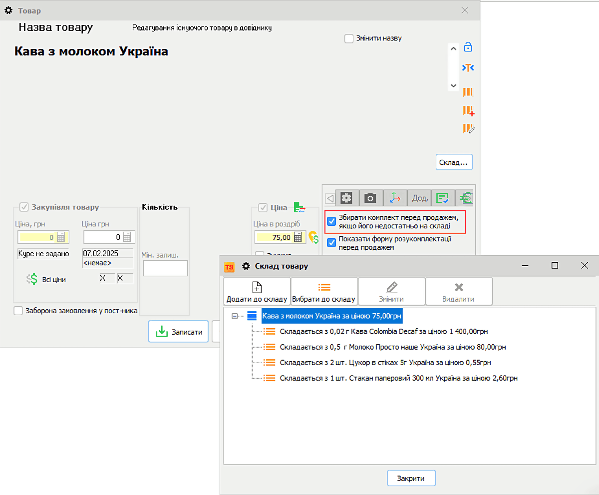Click the blue padlock icon beside name field

(x=468, y=47)
